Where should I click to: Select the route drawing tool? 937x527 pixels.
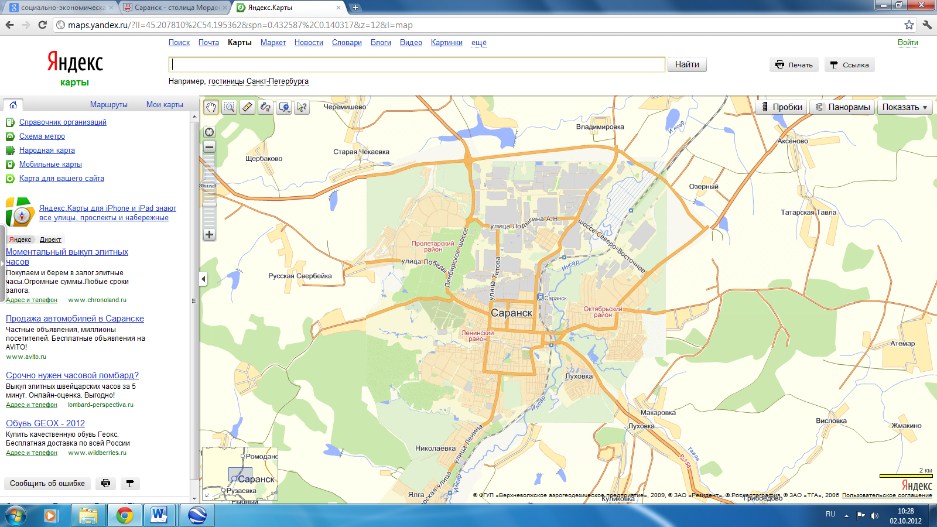click(x=265, y=107)
